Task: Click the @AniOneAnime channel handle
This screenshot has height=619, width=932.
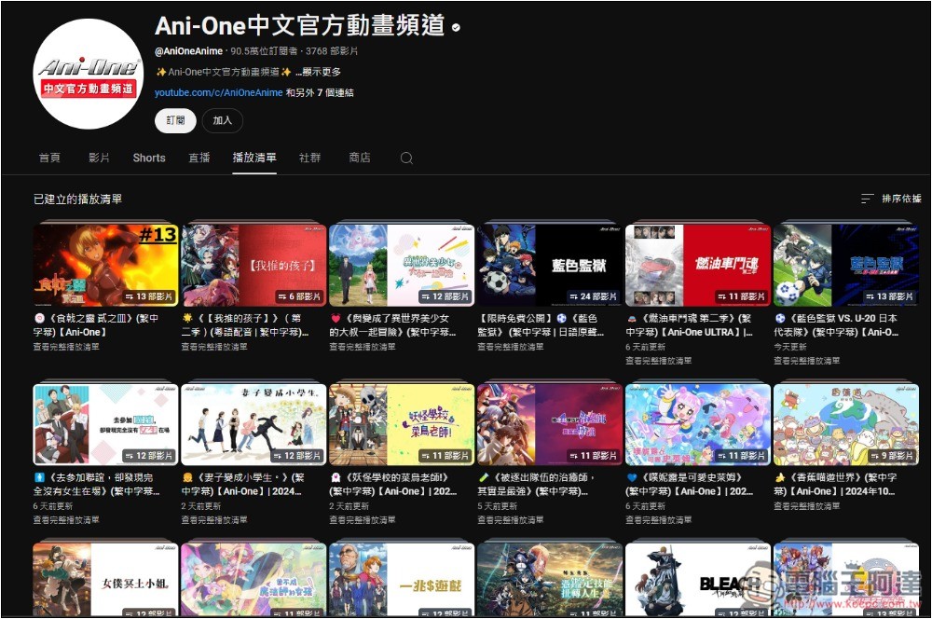Action: click(188, 51)
